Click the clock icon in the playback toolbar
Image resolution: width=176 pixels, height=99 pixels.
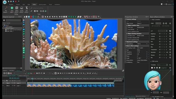[x=56, y=73]
